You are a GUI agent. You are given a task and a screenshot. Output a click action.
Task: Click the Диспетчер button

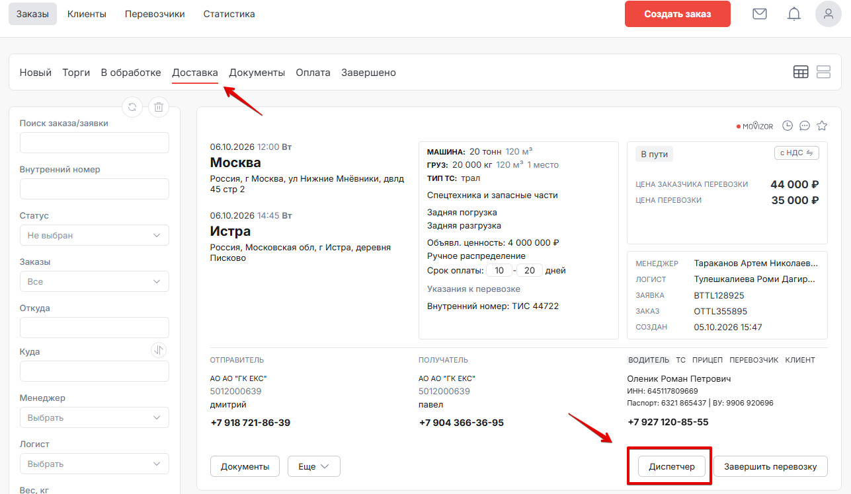pos(672,466)
